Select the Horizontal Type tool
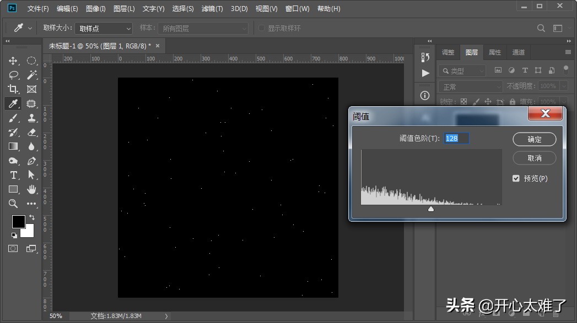 [13, 176]
